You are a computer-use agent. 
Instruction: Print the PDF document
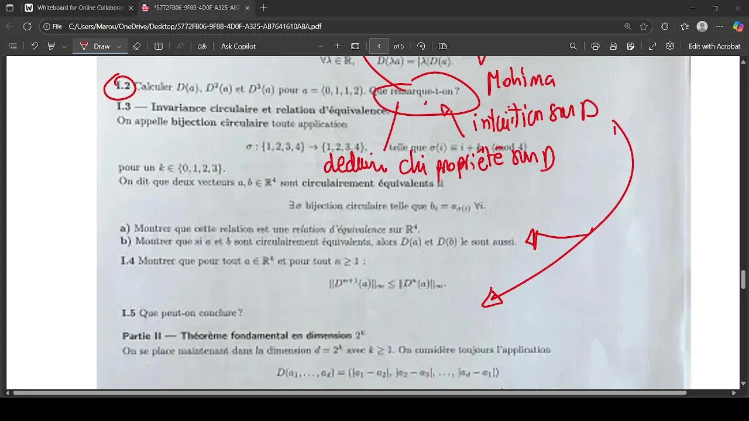point(595,46)
